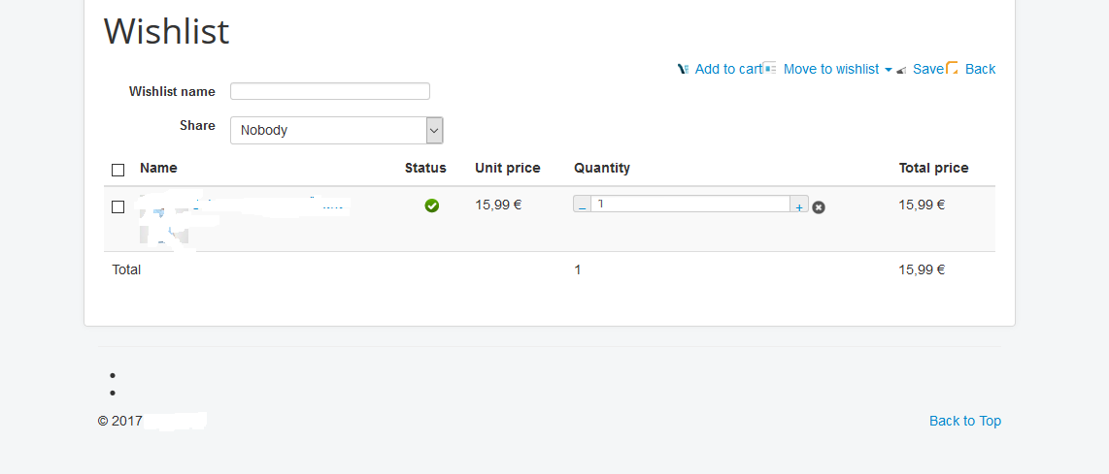Image resolution: width=1109 pixels, height=474 pixels.
Task: Remove the item with the X icon
Action: pyautogui.click(x=819, y=207)
